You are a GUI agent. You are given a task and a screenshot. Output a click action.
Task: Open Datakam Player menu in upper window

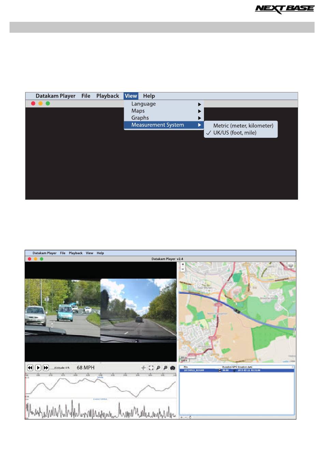pos(56,96)
